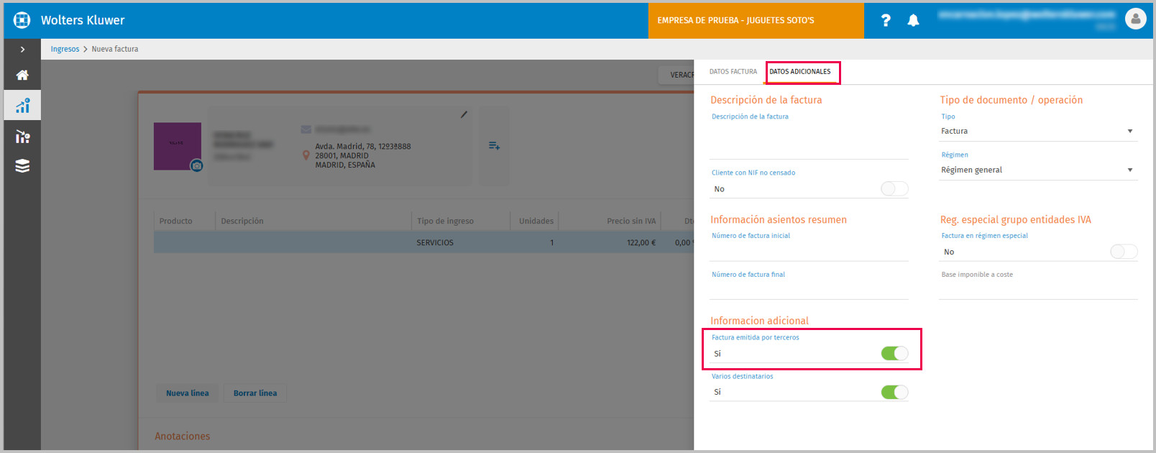Toggle Cliente con NIF no censado

[894, 189]
